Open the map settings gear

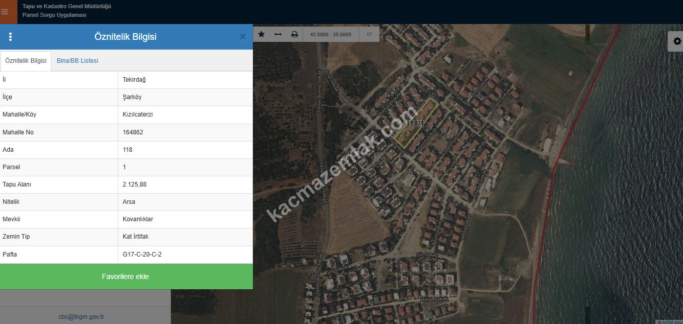(677, 41)
